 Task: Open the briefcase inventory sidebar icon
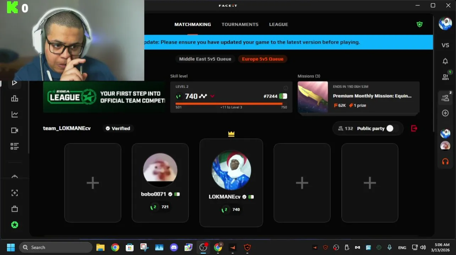pyautogui.click(x=15, y=209)
